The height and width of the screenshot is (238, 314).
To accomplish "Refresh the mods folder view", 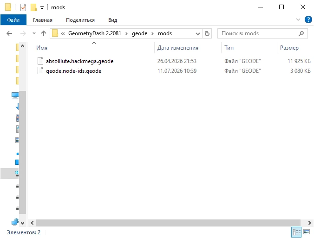I will [x=207, y=33].
